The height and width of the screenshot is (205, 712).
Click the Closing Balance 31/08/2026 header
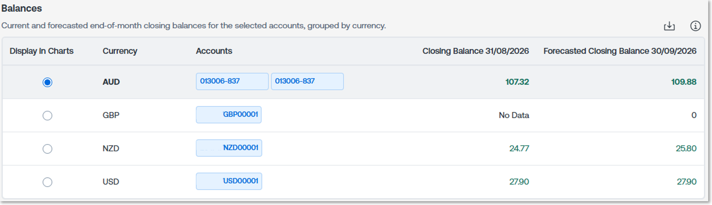(476, 51)
